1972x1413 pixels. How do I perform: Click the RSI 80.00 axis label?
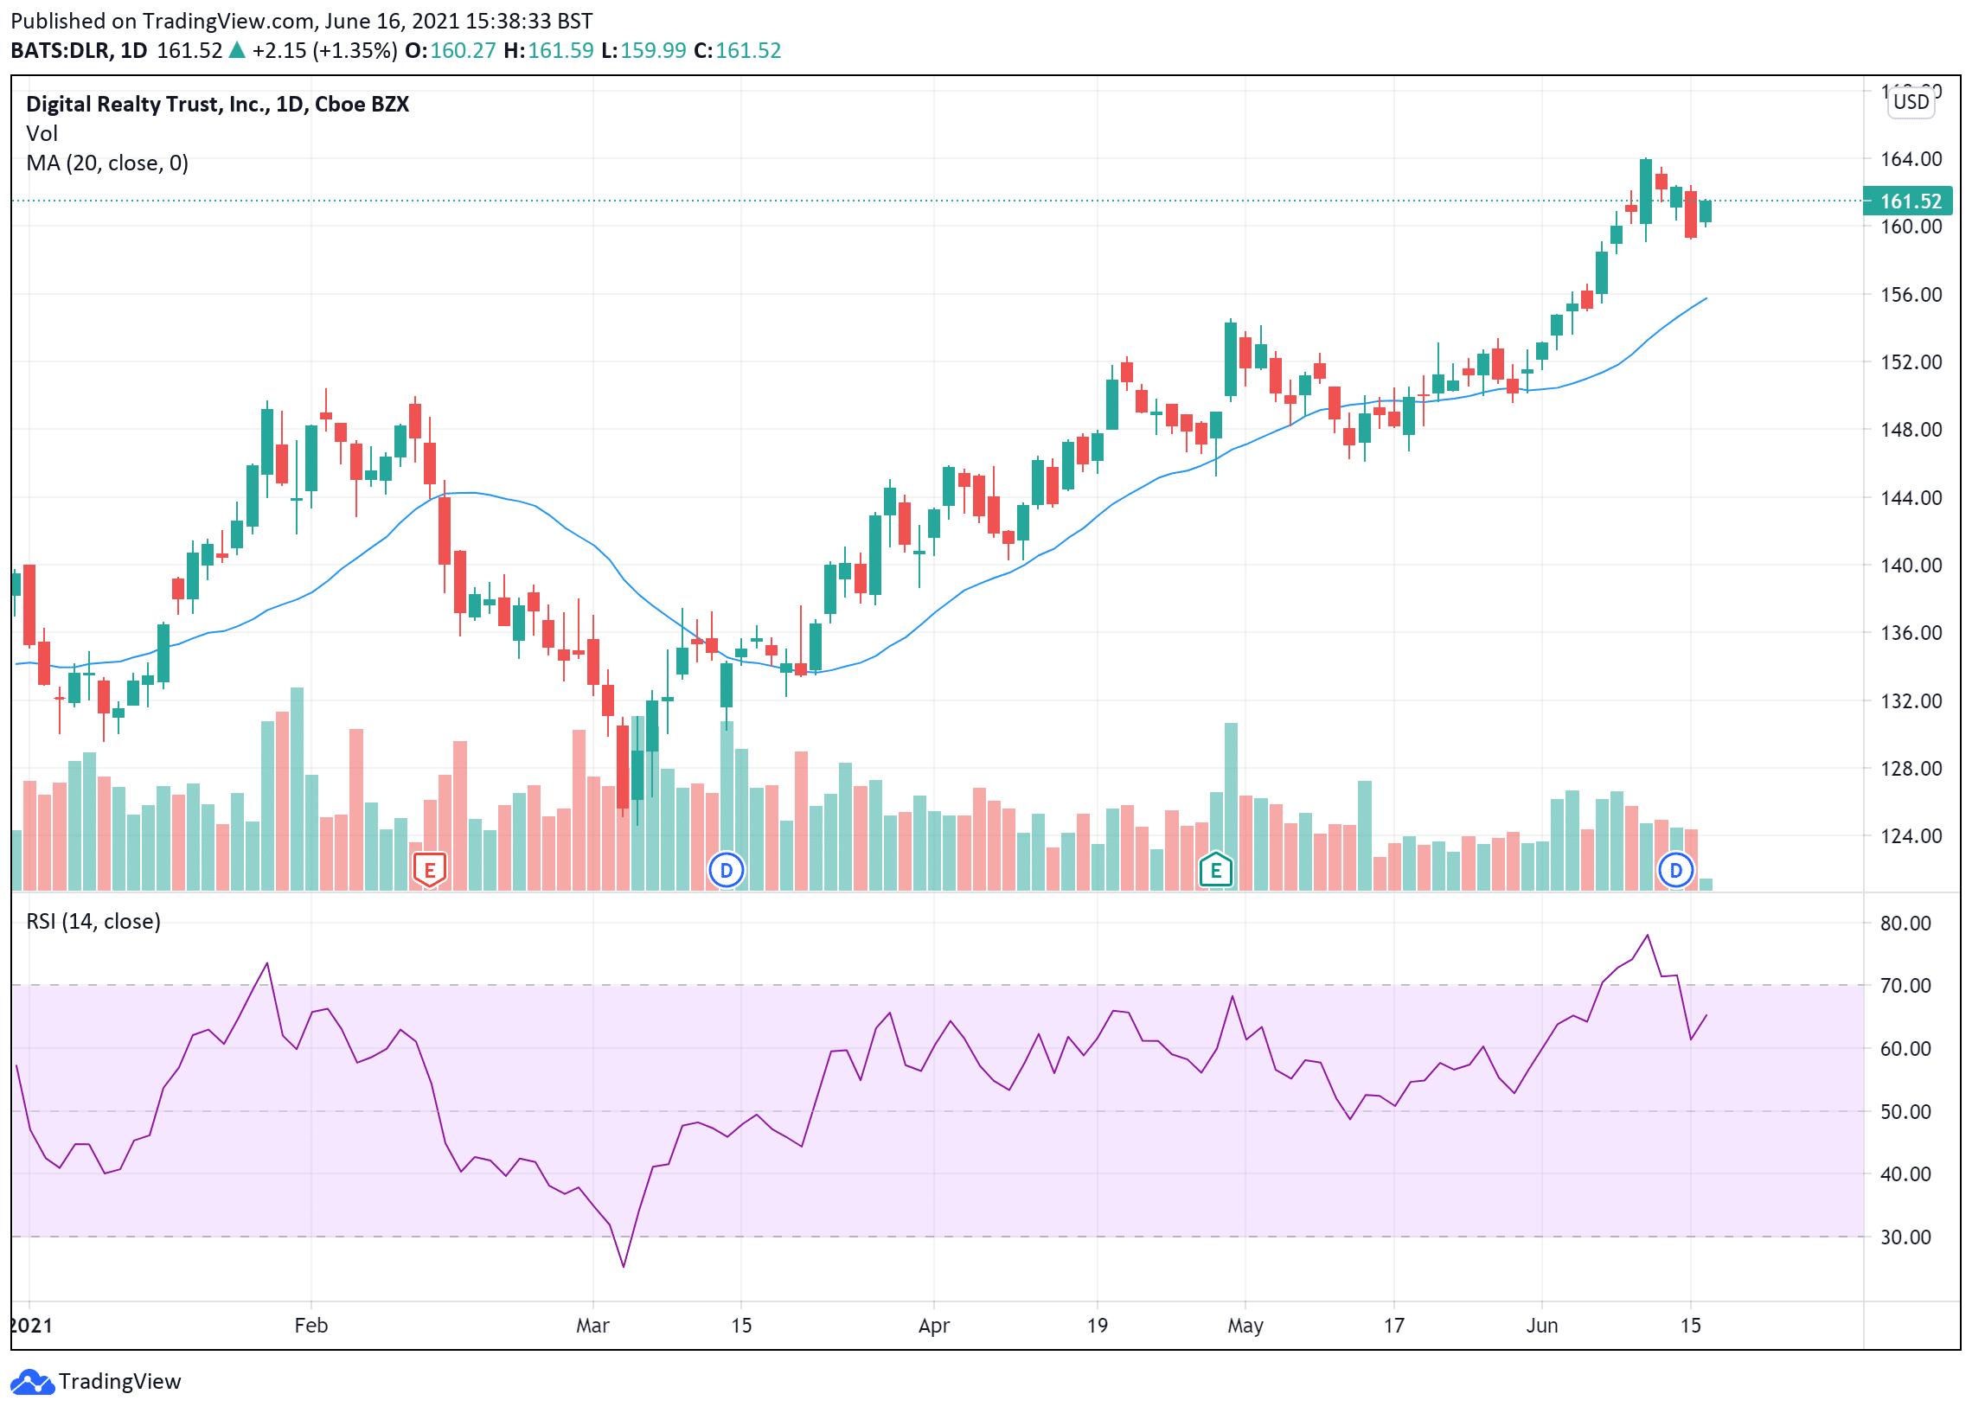[1905, 924]
